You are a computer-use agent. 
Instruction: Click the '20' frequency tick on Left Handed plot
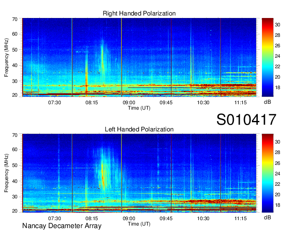point(15,211)
